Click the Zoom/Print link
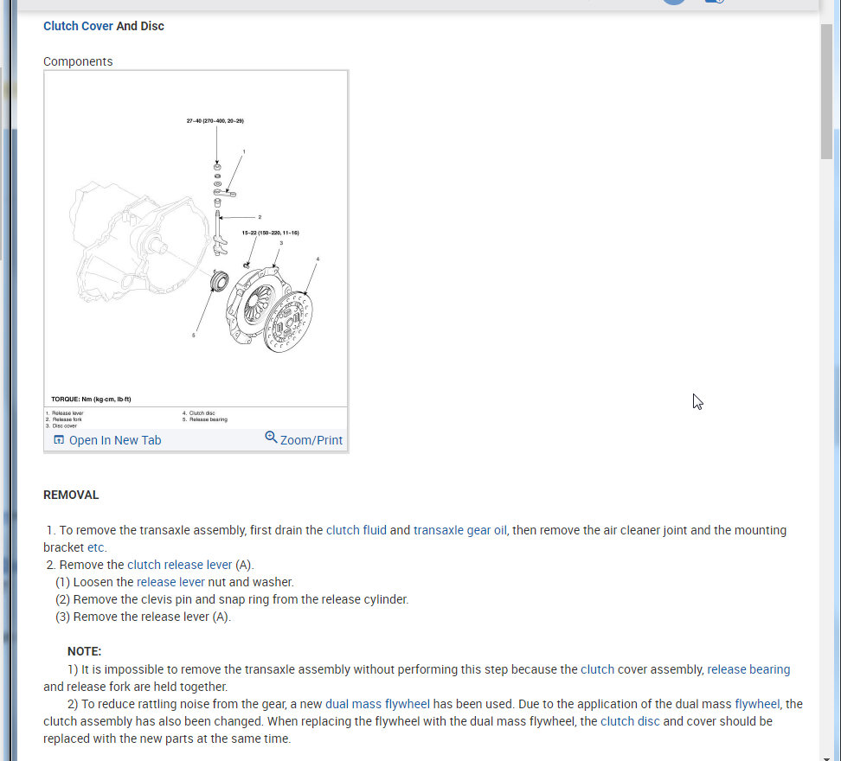Image resolution: width=841 pixels, height=761 pixels. click(311, 440)
